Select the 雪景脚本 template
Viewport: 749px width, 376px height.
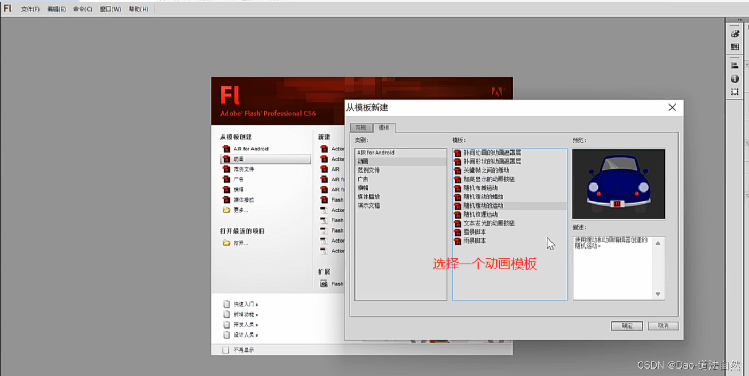coord(475,233)
